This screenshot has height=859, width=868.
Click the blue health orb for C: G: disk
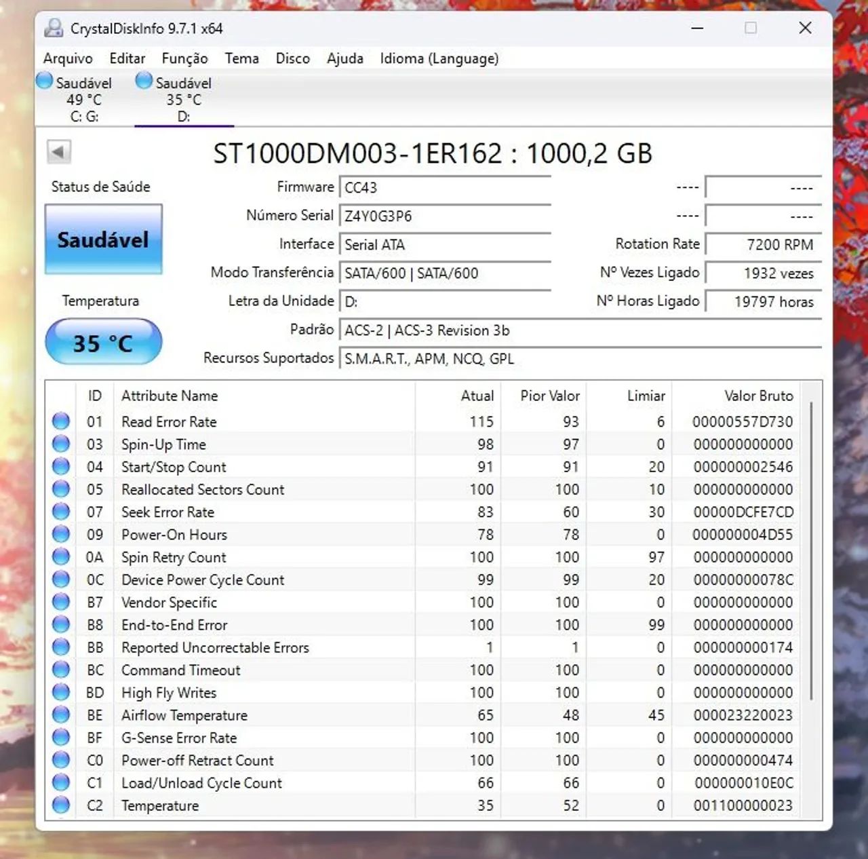coord(44,81)
